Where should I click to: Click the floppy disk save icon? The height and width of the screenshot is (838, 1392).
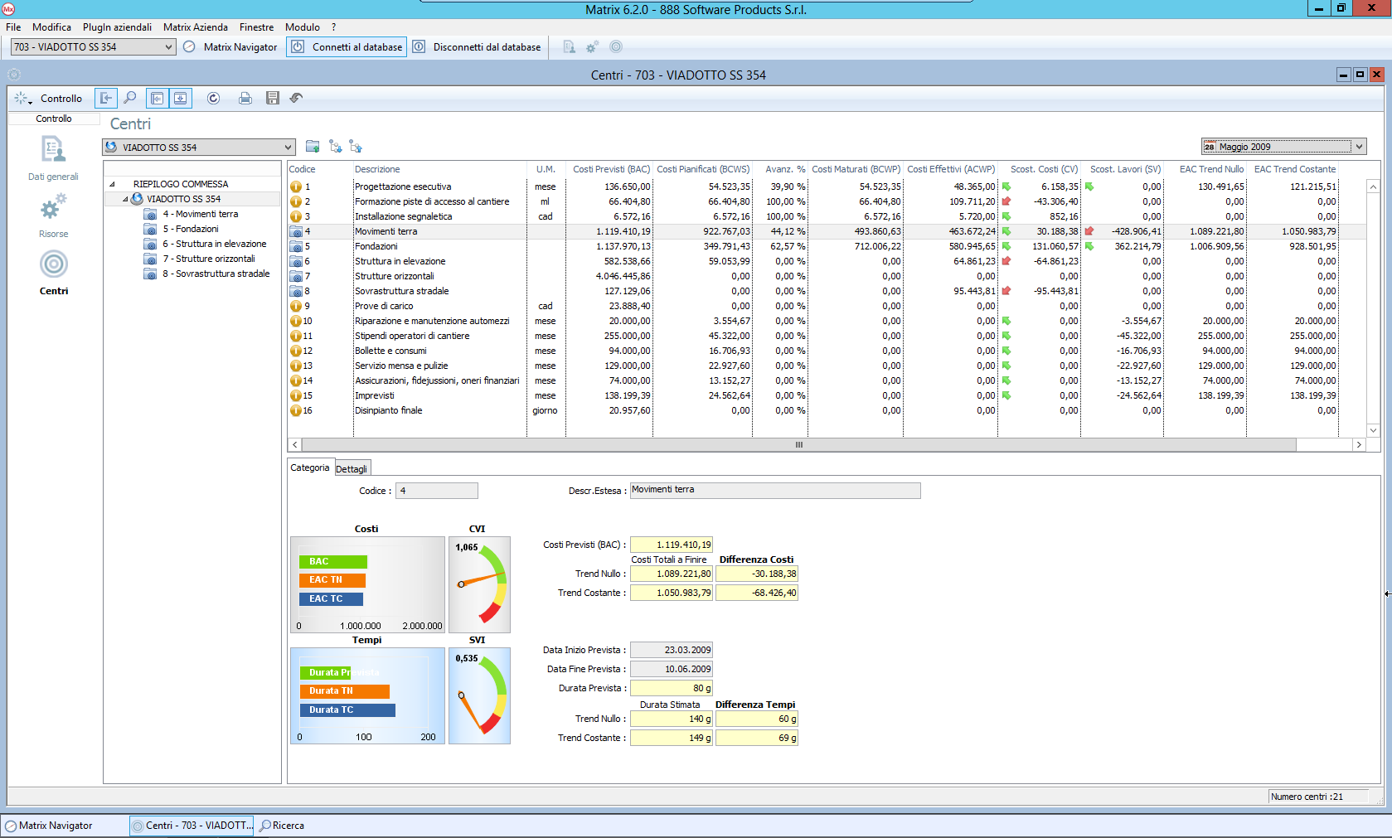tap(272, 98)
